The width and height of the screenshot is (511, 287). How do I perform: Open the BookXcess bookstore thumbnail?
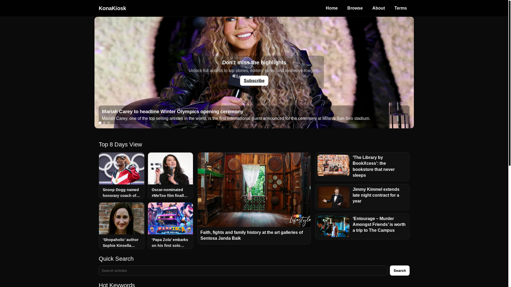(333, 165)
